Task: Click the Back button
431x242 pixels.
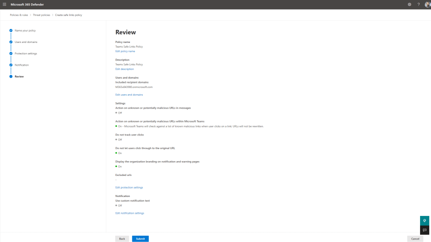Action: [122, 239]
